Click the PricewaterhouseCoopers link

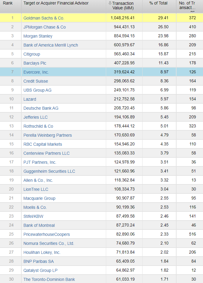tap(47, 234)
